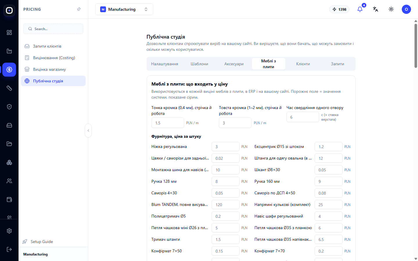Open the folder icon in the left rail
Viewport: 418px width, 261px height.
point(9,144)
